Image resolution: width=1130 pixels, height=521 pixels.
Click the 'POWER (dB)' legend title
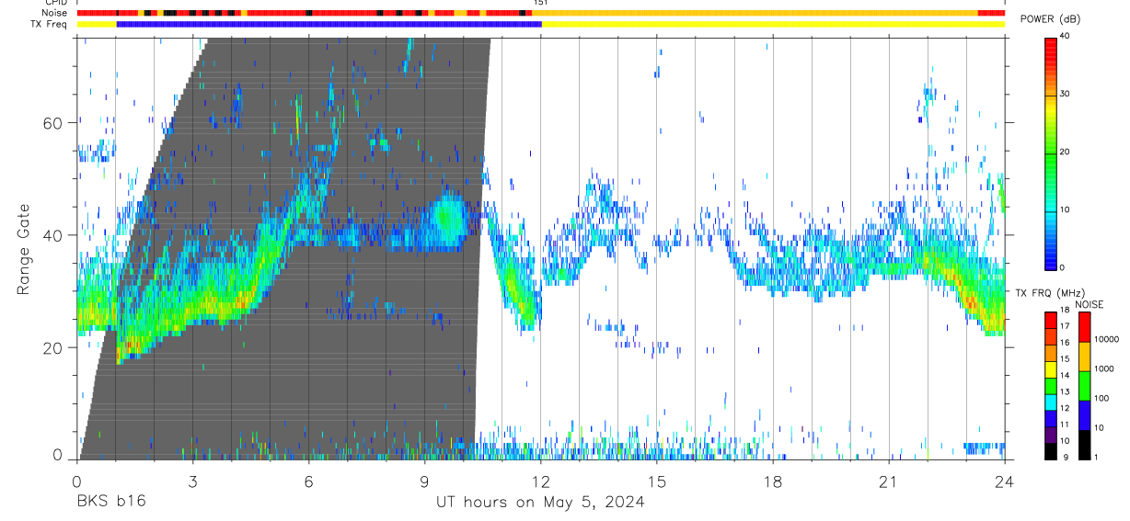tap(1050, 19)
